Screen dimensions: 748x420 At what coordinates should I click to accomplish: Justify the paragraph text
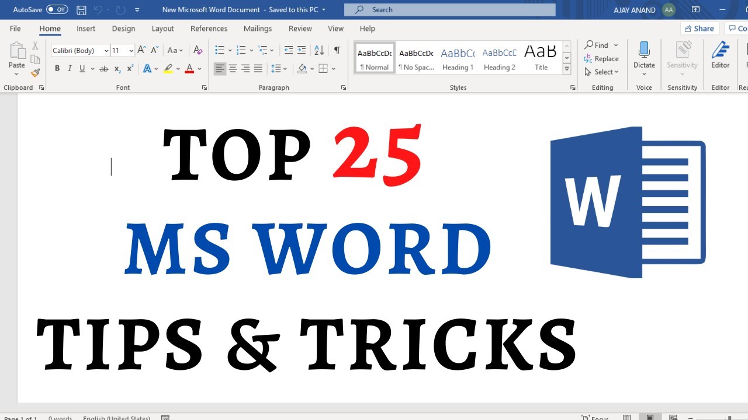coord(258,69)
